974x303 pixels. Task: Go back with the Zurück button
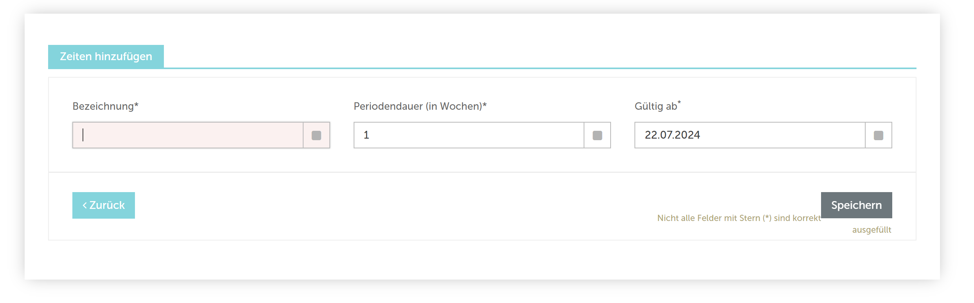point(104,205)
